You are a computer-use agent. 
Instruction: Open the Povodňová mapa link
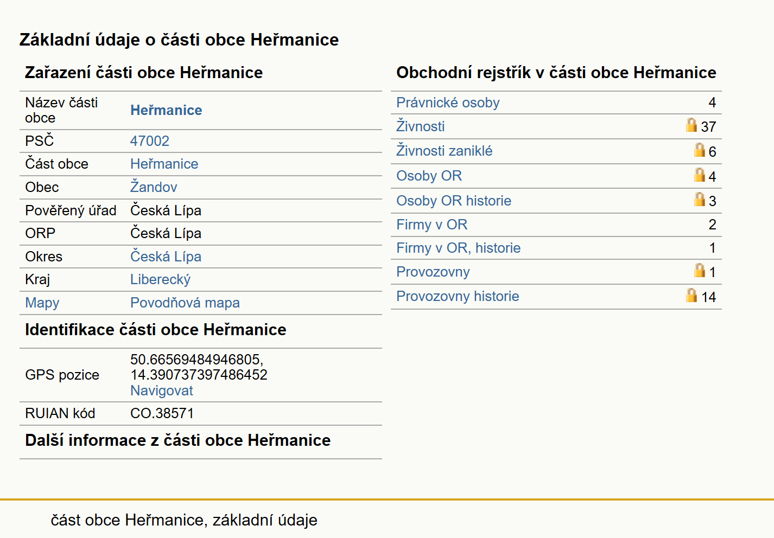point(185,303)
